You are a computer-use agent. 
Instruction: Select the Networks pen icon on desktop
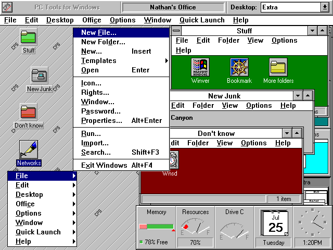pos(29,149)
